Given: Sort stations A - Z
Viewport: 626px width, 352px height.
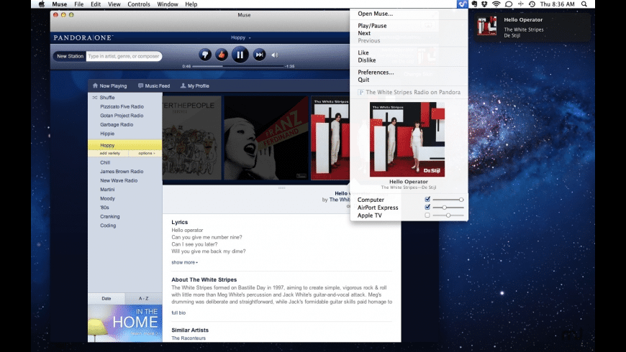Looking at the screenshot, I should pos(143,298).
